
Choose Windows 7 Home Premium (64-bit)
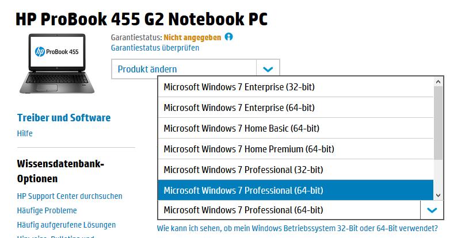click(x=296, y=149)
